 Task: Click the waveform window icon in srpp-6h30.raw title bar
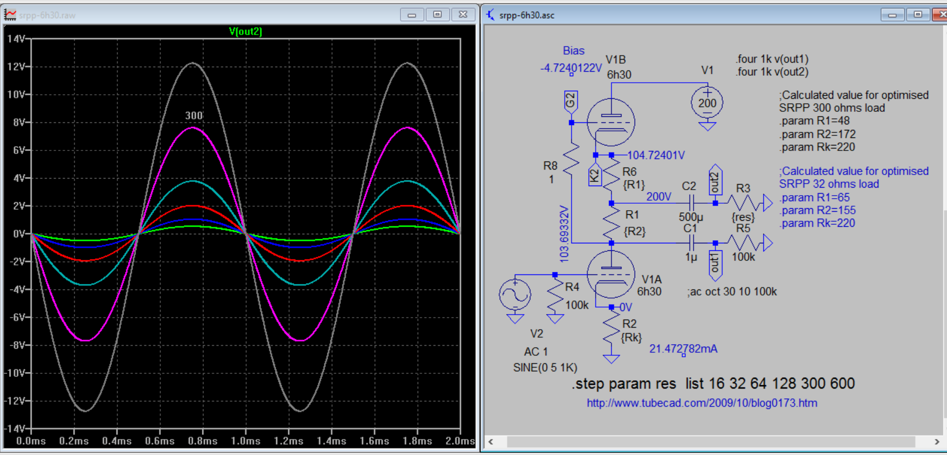point(10,15)
